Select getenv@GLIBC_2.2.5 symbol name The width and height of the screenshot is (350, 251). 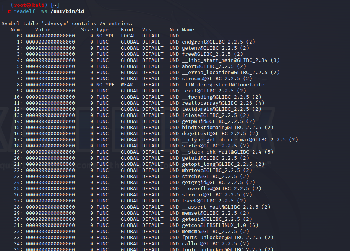pos(209,48)
